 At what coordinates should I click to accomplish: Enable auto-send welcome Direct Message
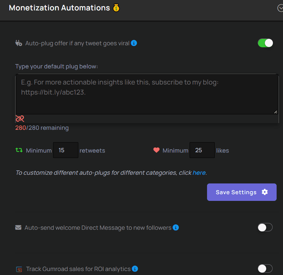tap(265, 227)
